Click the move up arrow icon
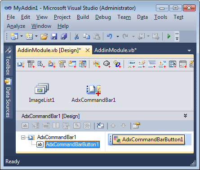Image resolution: width=200 pixels, height=170 pixels. tap(113, 126)
